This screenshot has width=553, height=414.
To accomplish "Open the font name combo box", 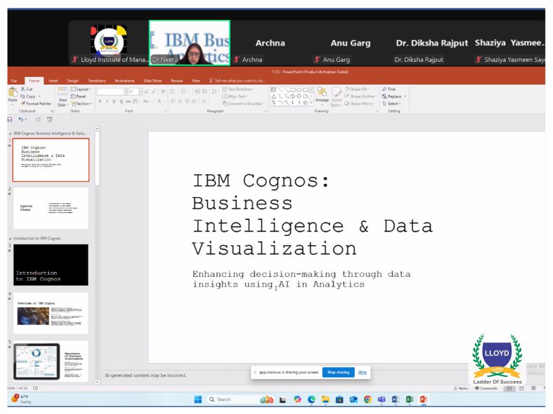I will click(112, 92).
